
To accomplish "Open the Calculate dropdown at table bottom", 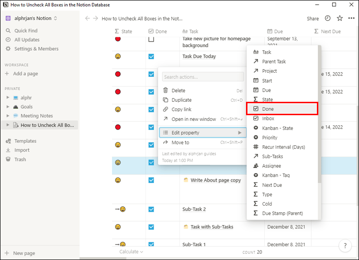I will pyautogui.click(x=132, y=252).
